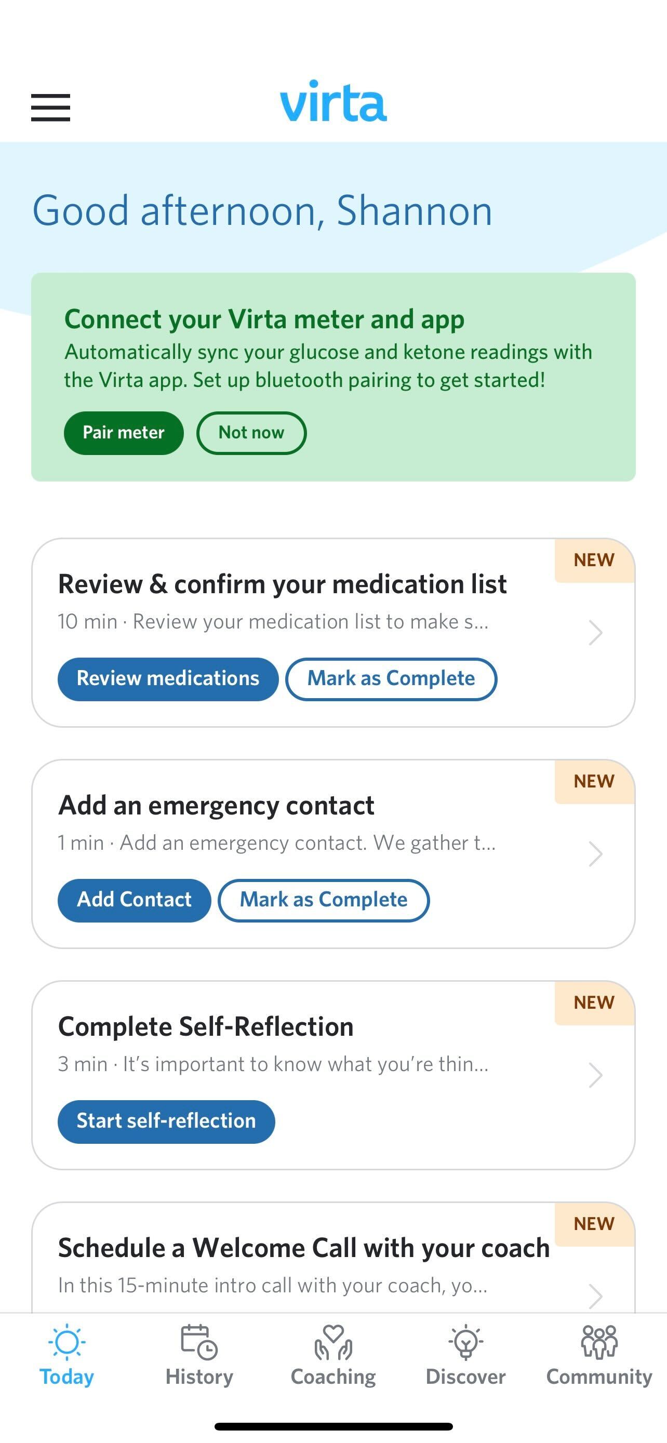Open the hamburger menu
The image size is (667, 1443).
(50, 107)
